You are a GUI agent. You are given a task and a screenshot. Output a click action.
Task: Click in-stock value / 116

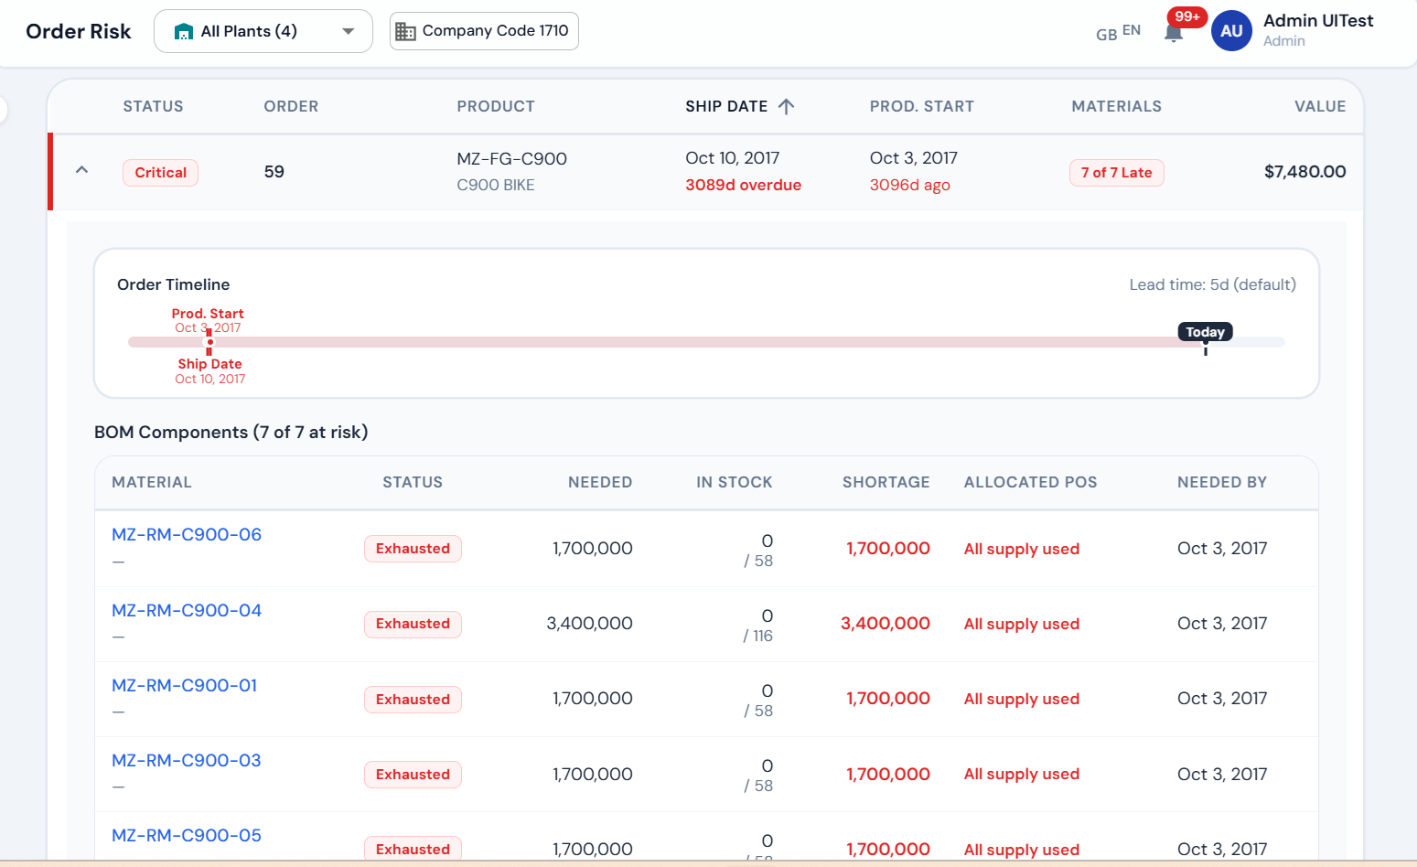757,636
